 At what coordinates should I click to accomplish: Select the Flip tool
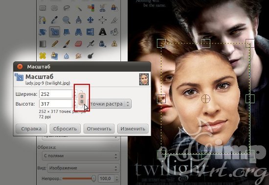click(90, 32)
